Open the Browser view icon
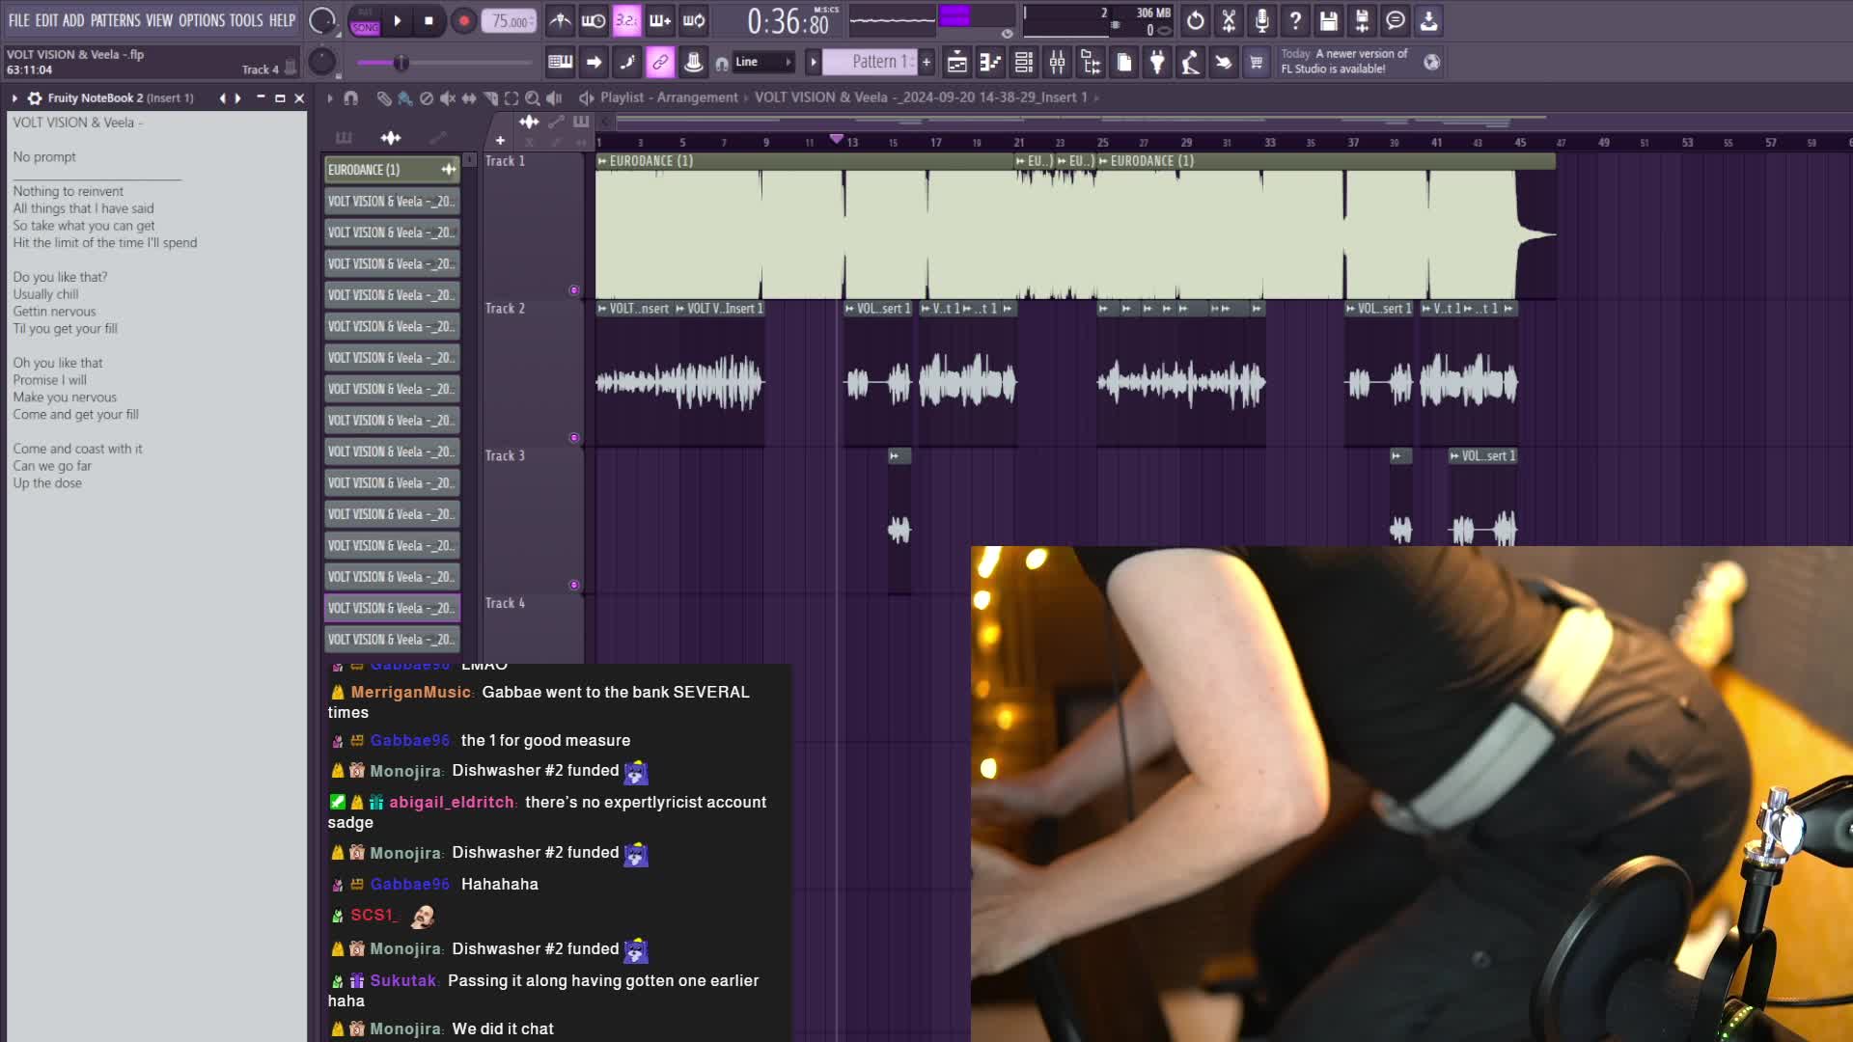The height and width of the screenshot is (1042, 1853). pos(1091,63)
